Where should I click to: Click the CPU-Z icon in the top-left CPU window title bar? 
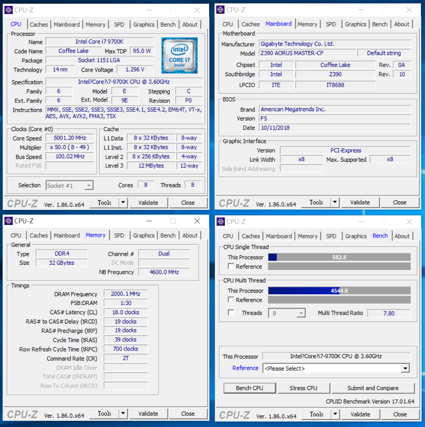(8, 10)
